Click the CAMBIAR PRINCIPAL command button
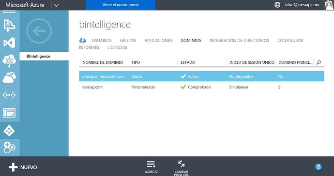334x176 pixels. click(181, 168)
